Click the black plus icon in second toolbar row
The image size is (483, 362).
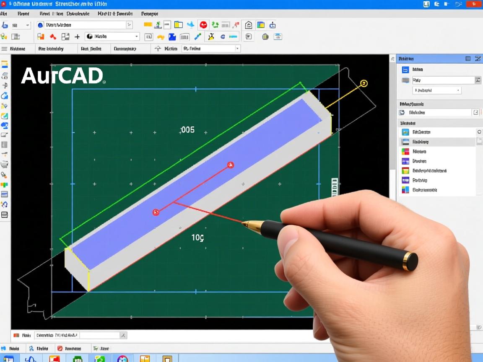click(x=77, y=37)
